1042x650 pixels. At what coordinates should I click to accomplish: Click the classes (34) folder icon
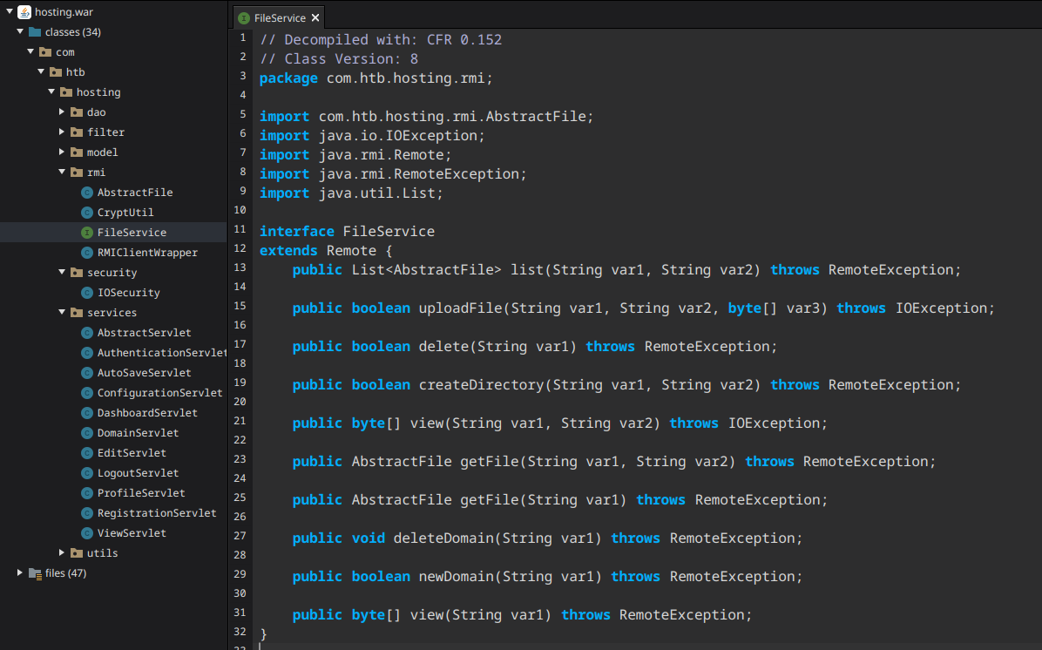35,32
